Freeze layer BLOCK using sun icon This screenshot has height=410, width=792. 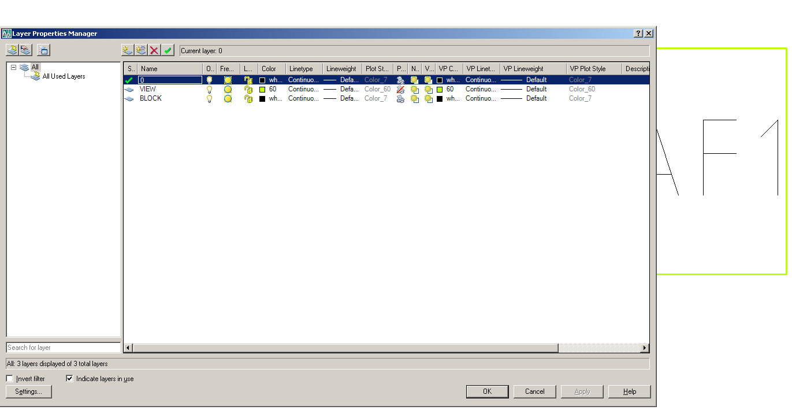(228, 99)
